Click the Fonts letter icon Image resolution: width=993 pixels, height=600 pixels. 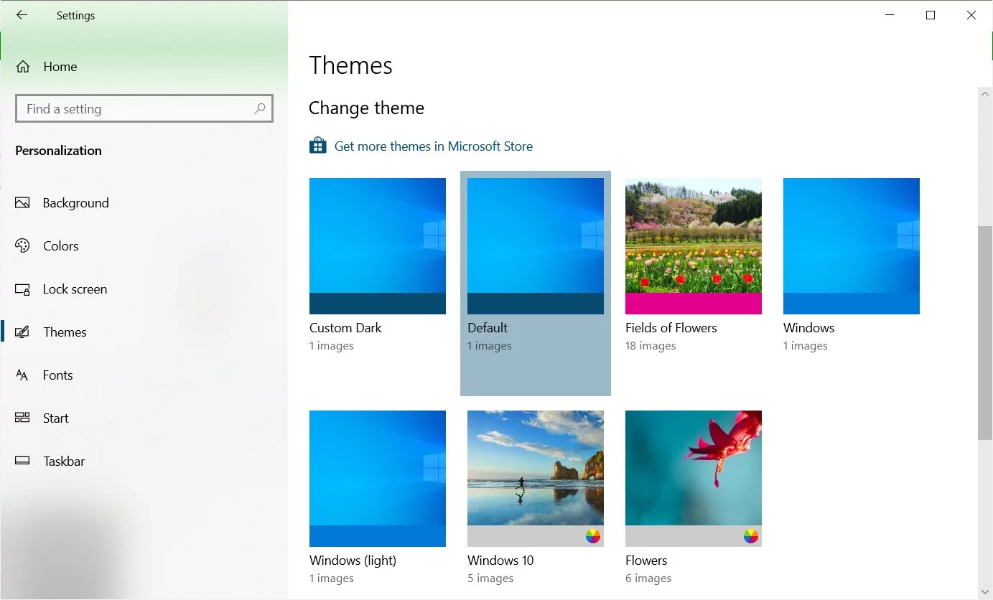tap(22, 375)
